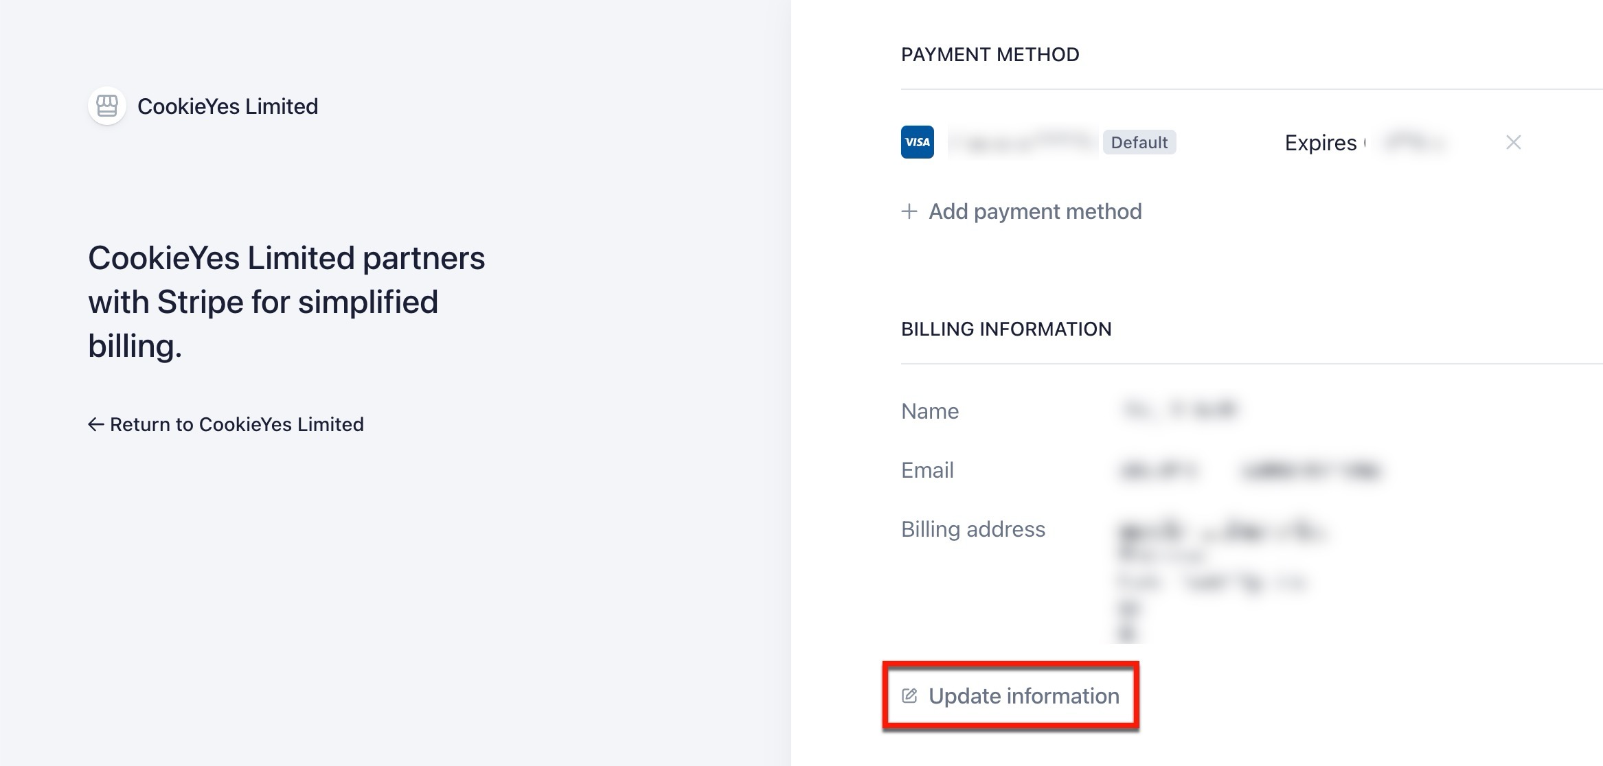The width and height of the screenshot is (1603, 766).
Task: Click the Expires label on card row
Action: click(1320, 143)
